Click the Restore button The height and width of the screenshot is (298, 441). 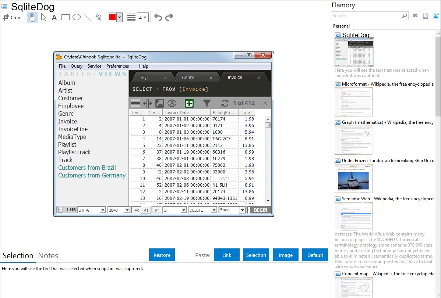[162, 255]
